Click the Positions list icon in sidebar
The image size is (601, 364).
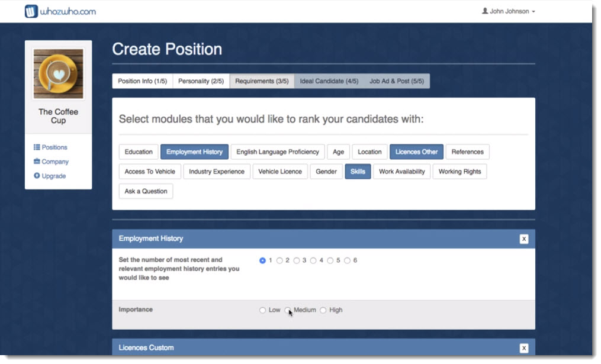point(37,147)
